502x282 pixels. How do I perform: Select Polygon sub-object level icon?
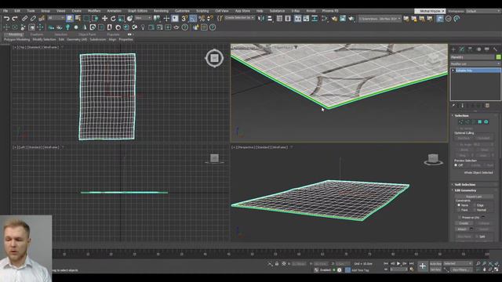click(479, 122)
